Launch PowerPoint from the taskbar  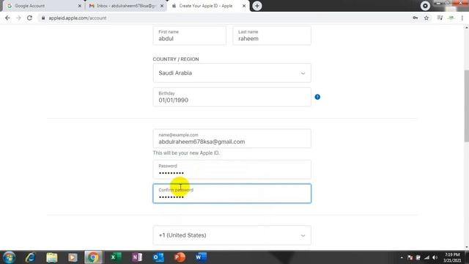[180, 257]
